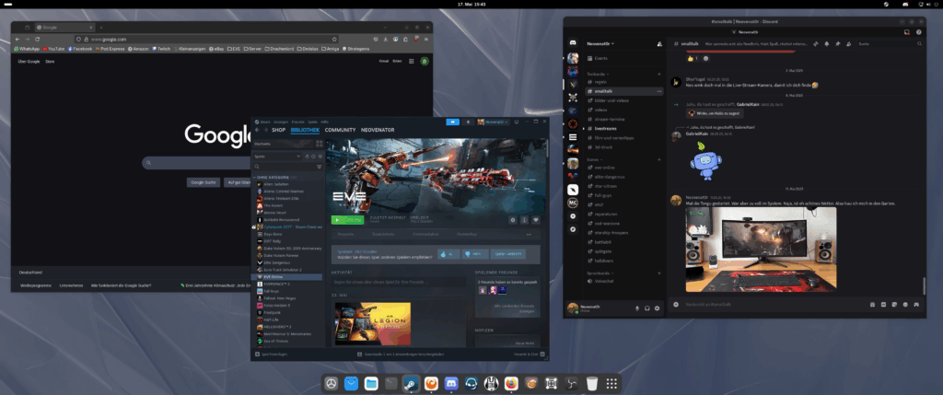943x395 pixels.
Task: Click 'Winke, um Hallo zu sagen!' button
Action: pos(715,113)
